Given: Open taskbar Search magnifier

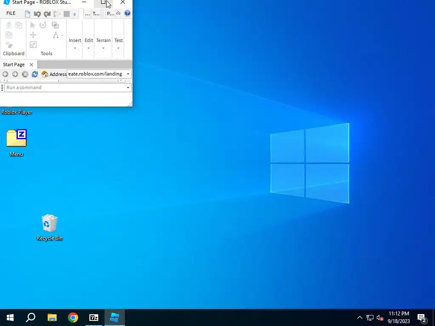Looking at the screenshot, I should (x=31, y=318).
